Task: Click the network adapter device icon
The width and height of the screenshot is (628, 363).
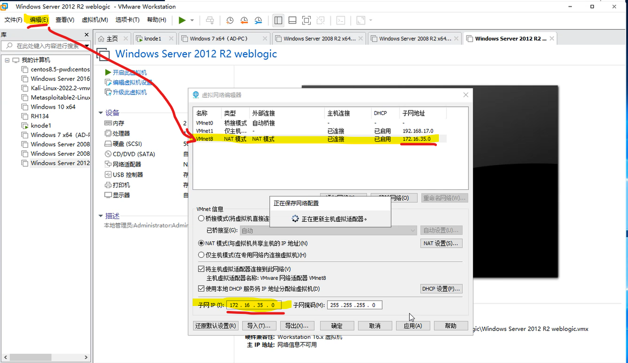Action: (108, 164)
